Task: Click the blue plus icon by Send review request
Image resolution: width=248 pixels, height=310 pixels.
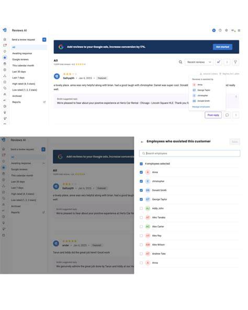Action: coord(44,40)
